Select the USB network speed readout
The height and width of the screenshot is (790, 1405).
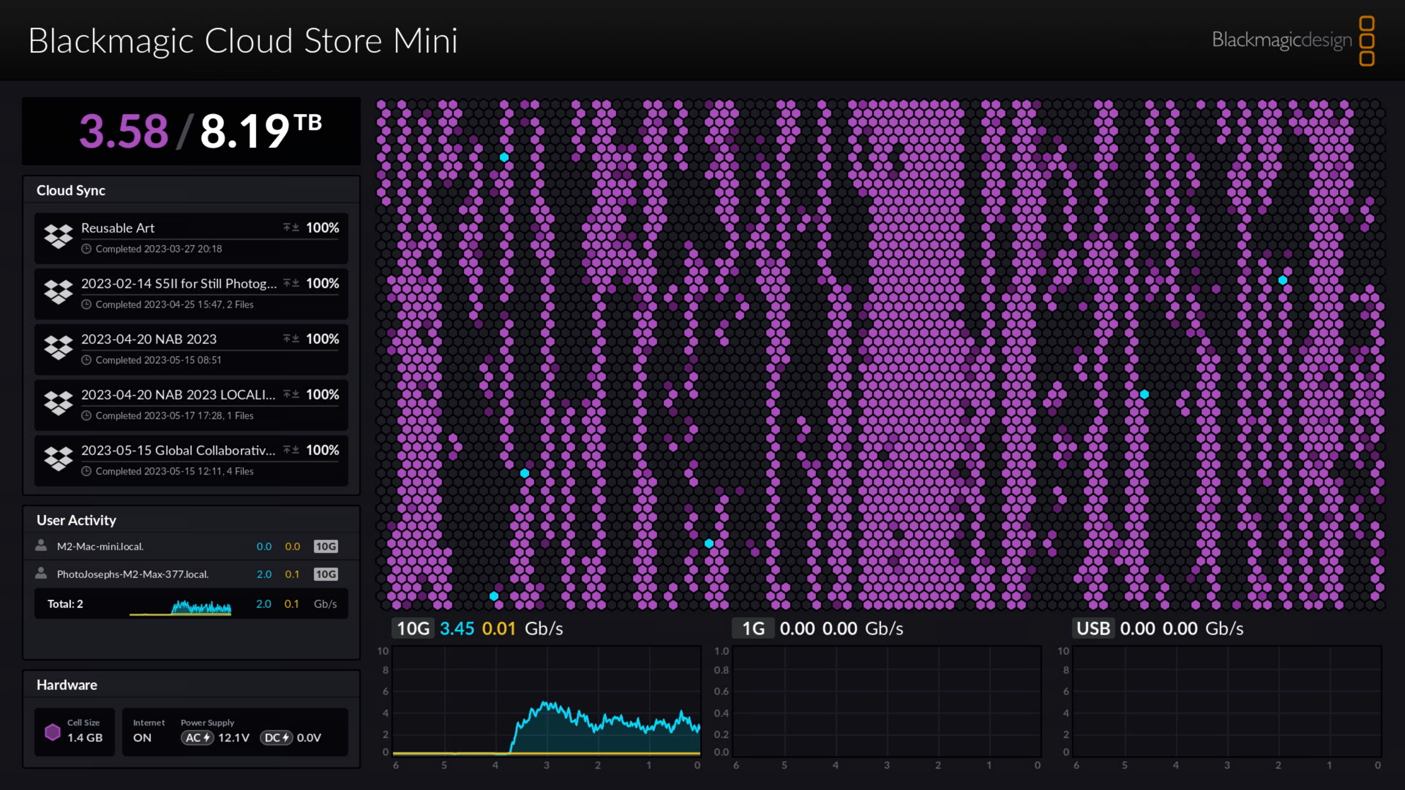pyautogui.click(x=1158, y=628)
